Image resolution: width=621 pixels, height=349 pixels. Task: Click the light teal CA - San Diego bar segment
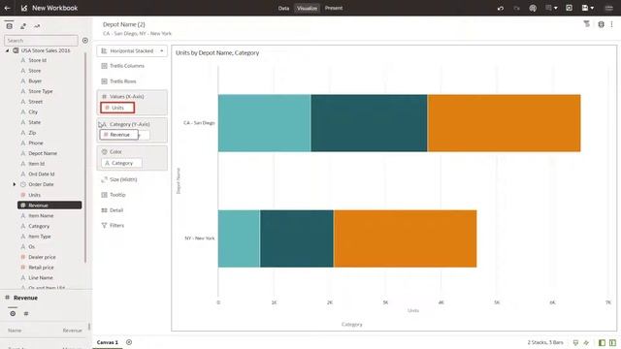click(265, 123)
